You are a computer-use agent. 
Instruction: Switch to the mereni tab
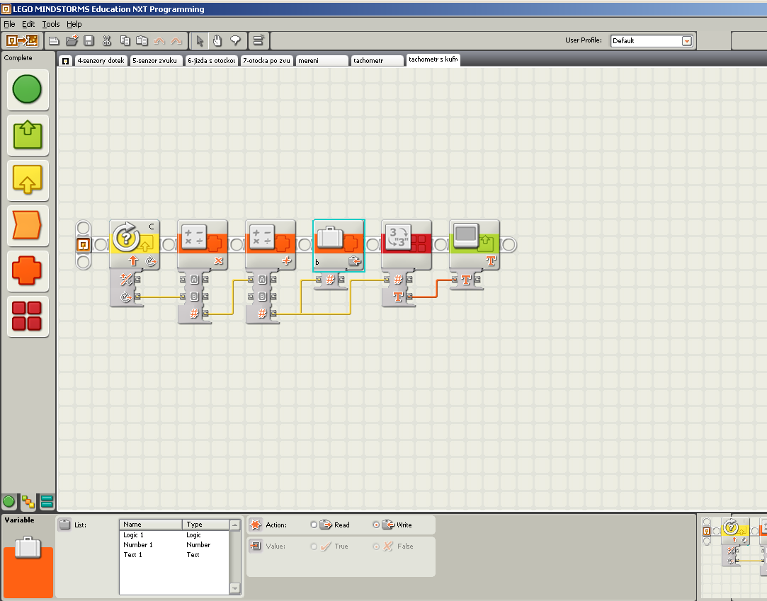tap(322, 61)
